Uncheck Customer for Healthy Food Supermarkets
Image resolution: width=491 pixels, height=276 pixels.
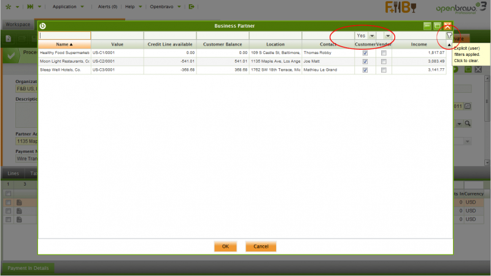365,53
